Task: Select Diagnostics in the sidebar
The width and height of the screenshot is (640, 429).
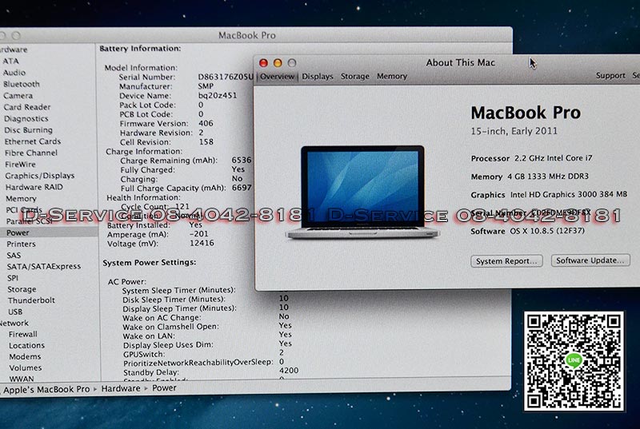Action: (26, 118)
